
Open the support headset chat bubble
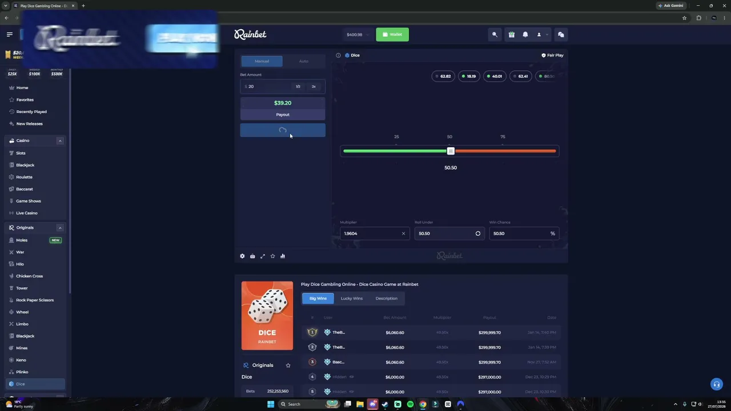pyautogui.click(x=716, y=384)
